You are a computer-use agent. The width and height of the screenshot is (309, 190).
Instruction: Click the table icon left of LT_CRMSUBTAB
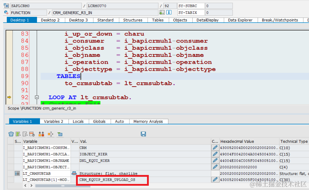pyautogui.click(x=17, y=174)
